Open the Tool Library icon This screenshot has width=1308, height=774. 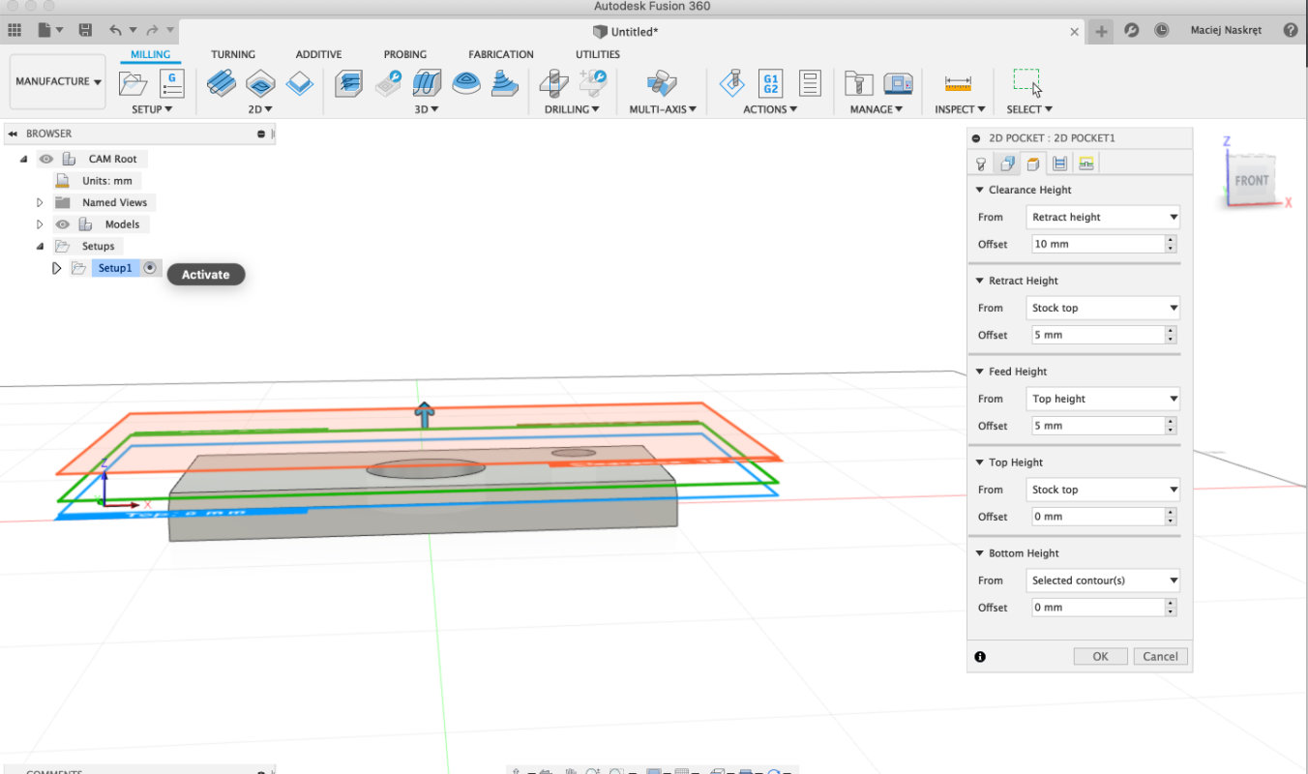pos(859,83)
